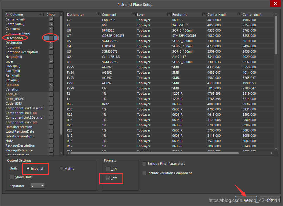Enable Show for the Description column
The width and height of the screenshot is (283, 206).
click(x=51, y=38)
